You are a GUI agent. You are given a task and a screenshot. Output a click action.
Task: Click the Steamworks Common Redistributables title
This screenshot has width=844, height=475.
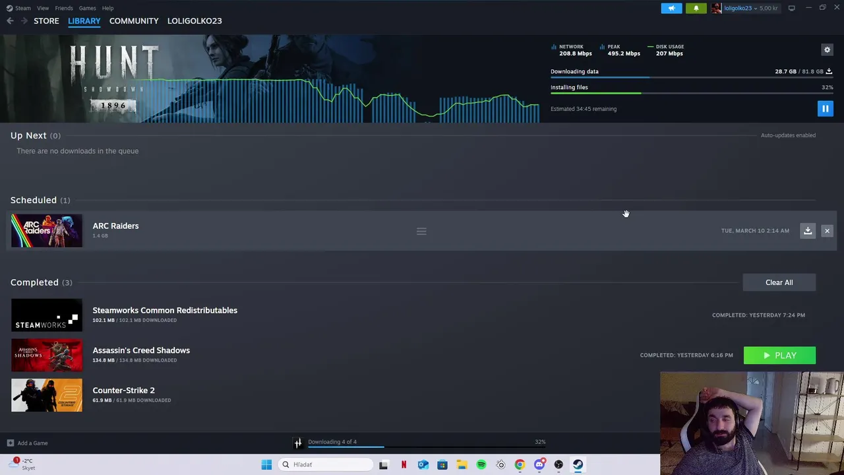click(165, 310)
